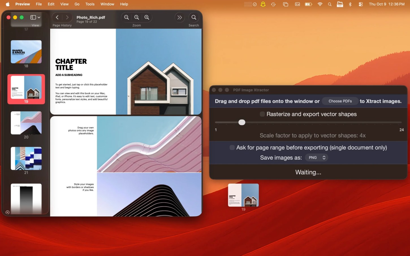410x256 pixels.
Task: Click the checkmark circle menu bar icon
Action: click(255, 4)
